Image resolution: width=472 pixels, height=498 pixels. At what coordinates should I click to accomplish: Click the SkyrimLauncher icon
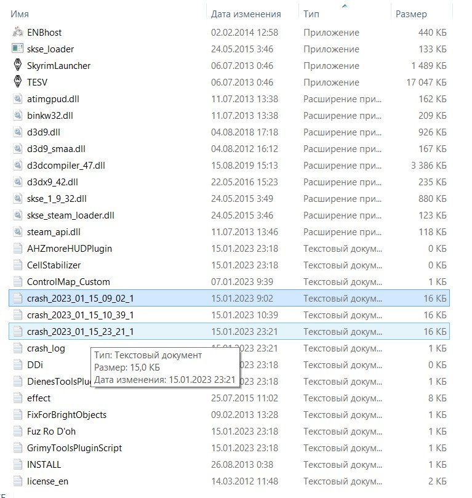coord(17,65)
